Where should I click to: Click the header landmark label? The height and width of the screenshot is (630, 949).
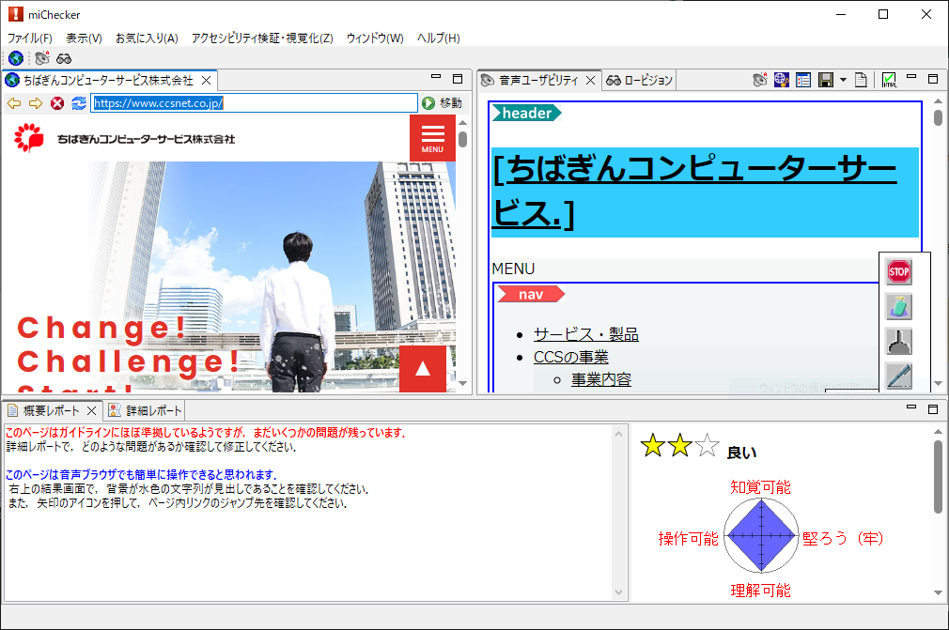[526, 113]
